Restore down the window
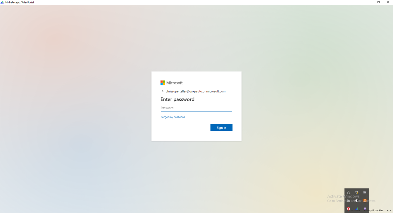393x213 pixels. (378, 2)
